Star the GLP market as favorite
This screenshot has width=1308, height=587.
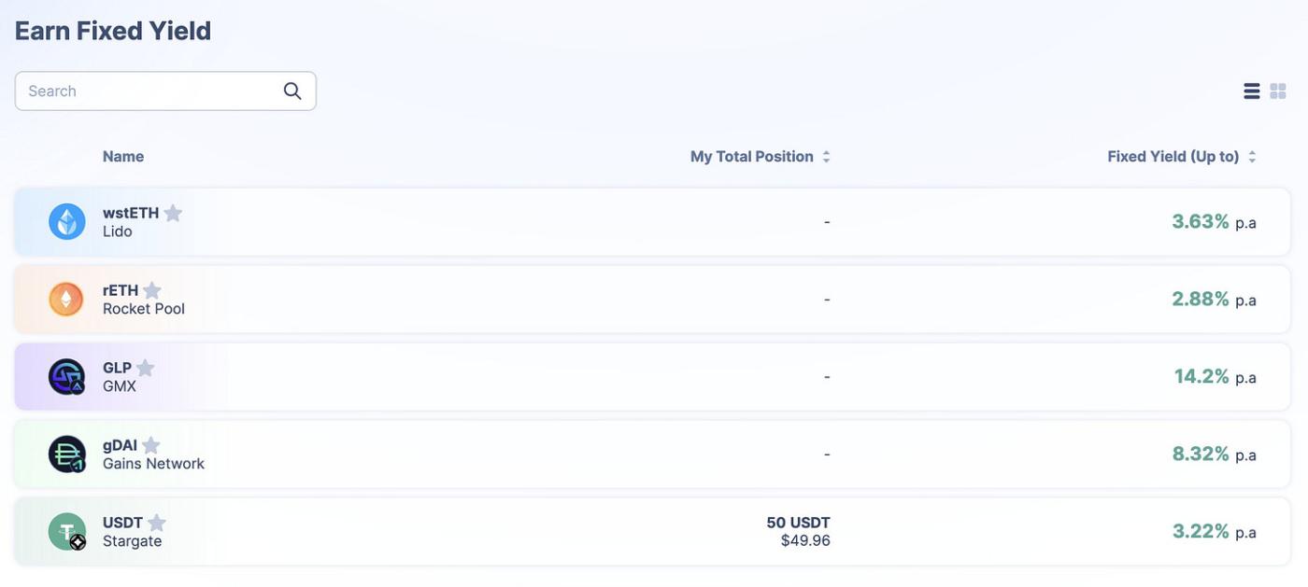(x=145, y=368)
